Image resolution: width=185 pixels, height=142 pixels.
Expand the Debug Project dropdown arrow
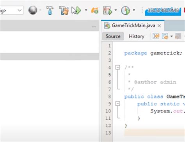[x=116, y=10]
